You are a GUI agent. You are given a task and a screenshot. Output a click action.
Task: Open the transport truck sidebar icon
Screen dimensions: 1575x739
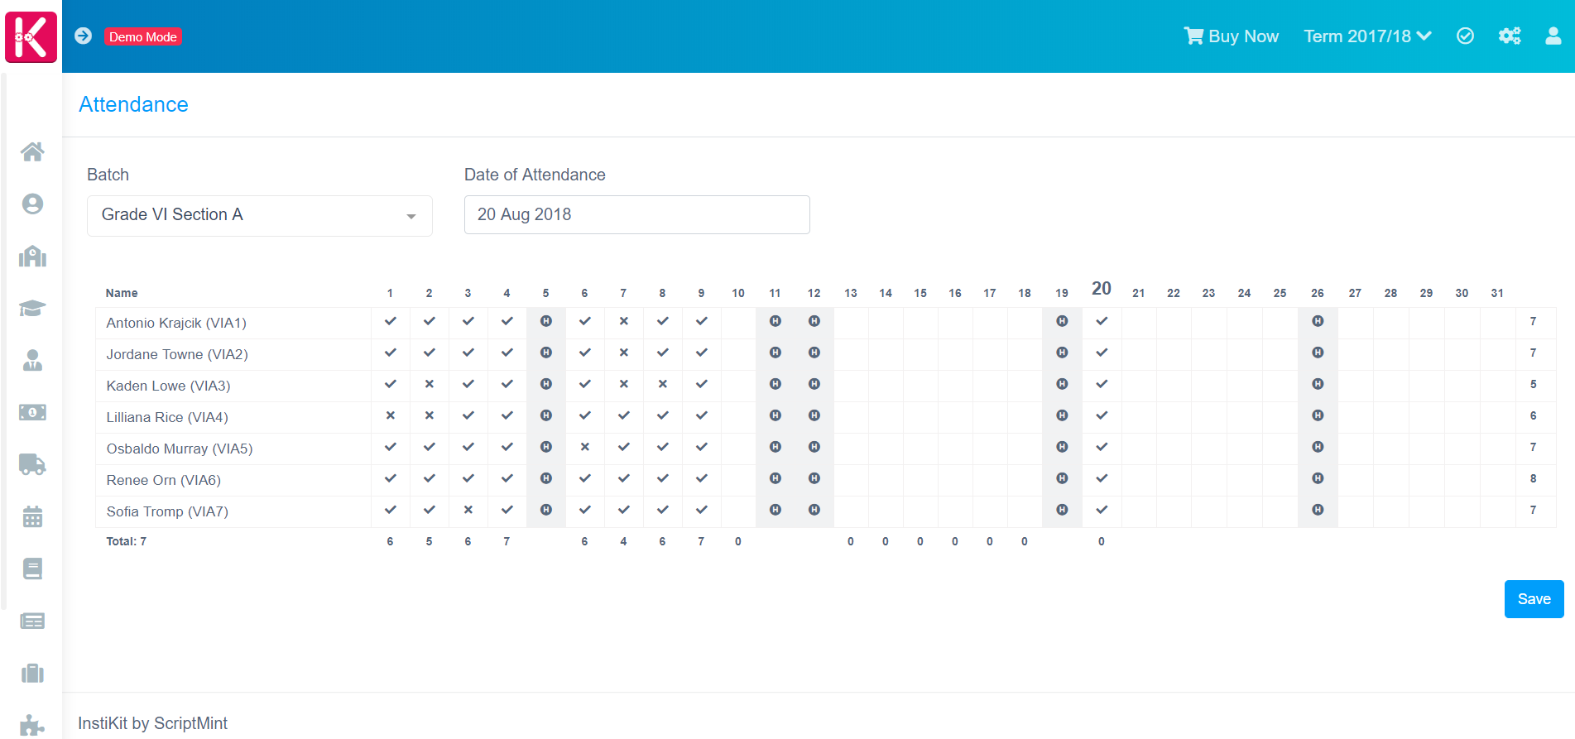click(32, 464)
